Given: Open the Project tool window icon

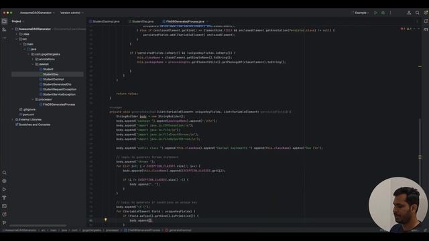Looking at the screenshot, I should (5, 21).
